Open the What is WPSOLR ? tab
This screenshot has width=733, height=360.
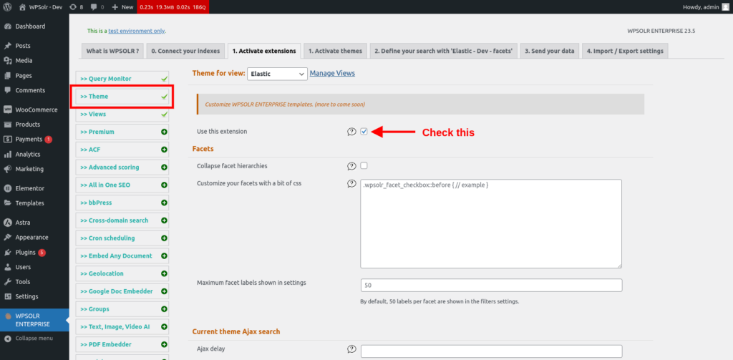click(x=112, y=51)
